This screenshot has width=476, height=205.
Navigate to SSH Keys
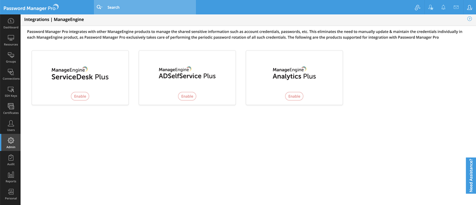point(10,92)
